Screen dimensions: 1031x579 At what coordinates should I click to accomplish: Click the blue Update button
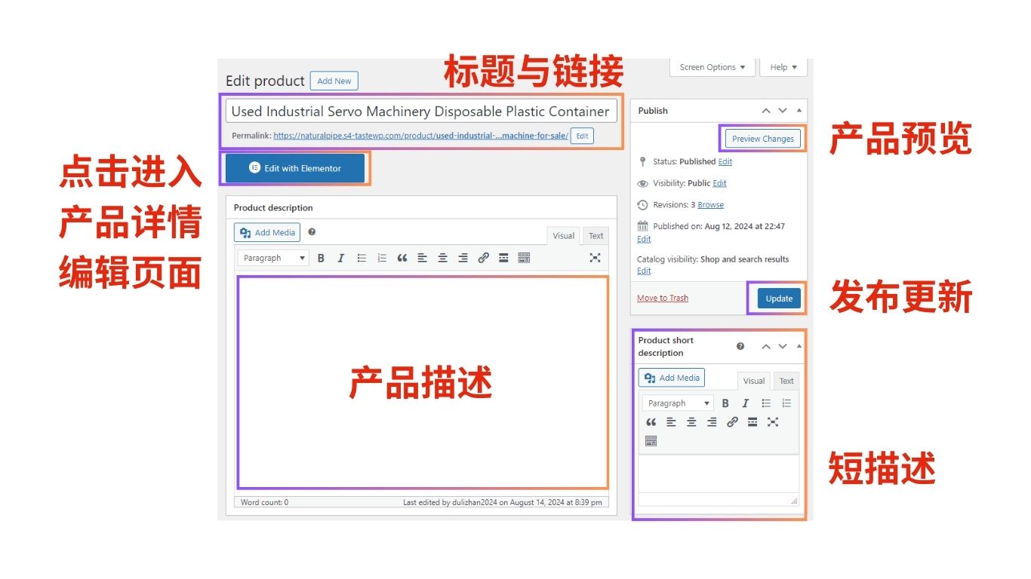tap(779, 299)
